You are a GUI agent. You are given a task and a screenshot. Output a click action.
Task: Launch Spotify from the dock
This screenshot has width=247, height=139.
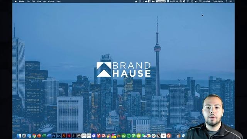[129, 136]
